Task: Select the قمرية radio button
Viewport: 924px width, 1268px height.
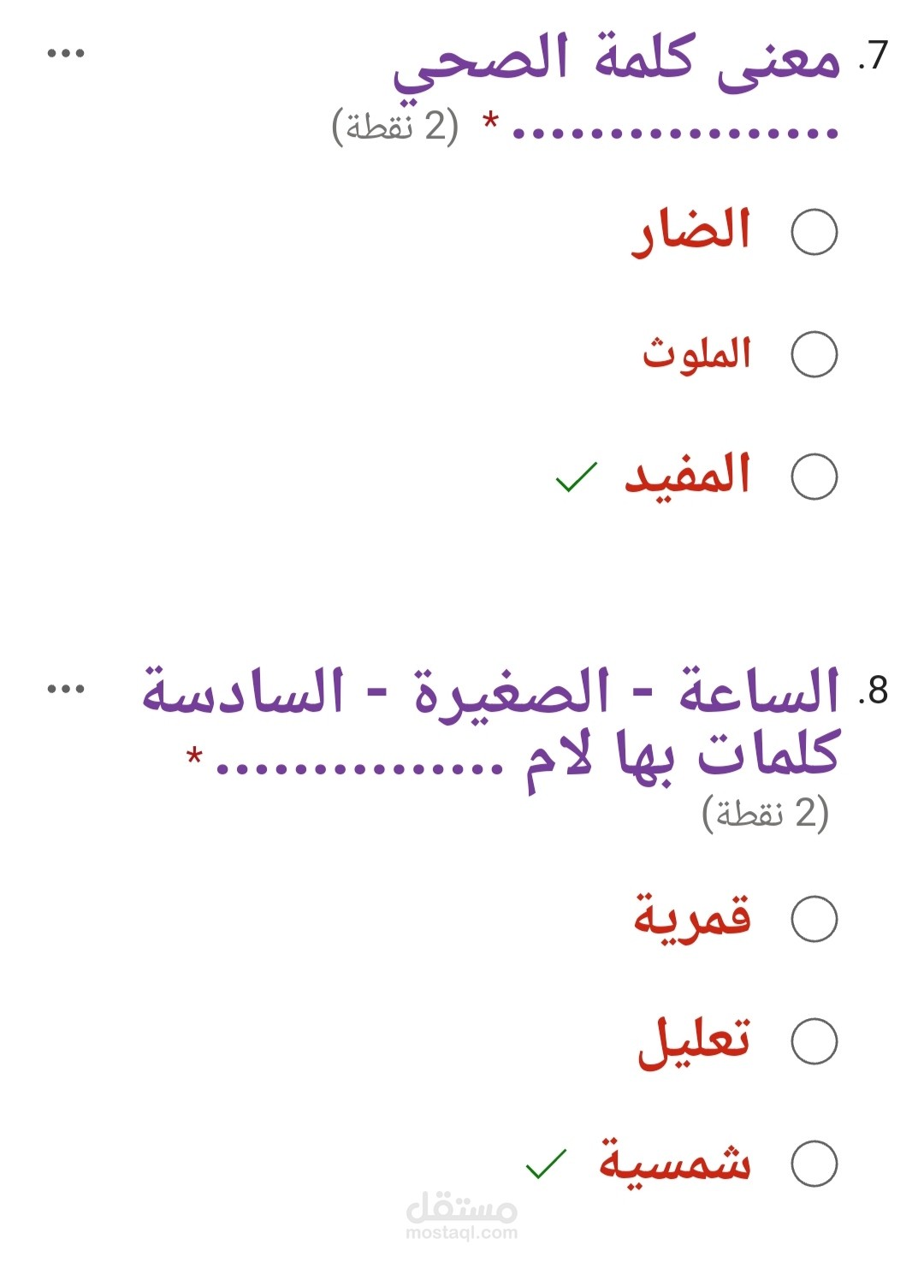Action: coord(814,919)
